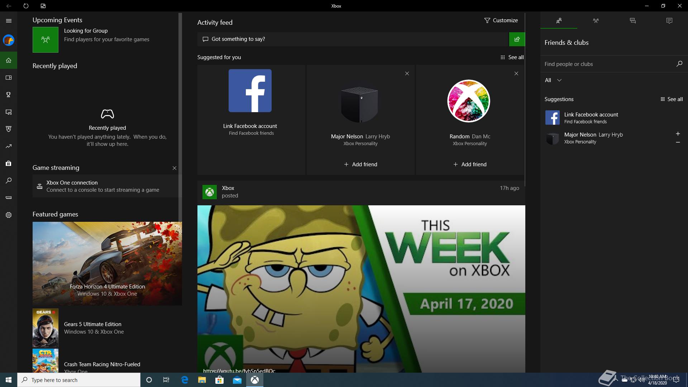Open Forza Horizon 4 featured thumbnail
This screenshot has height=387, width=688.
coord(107,264)
